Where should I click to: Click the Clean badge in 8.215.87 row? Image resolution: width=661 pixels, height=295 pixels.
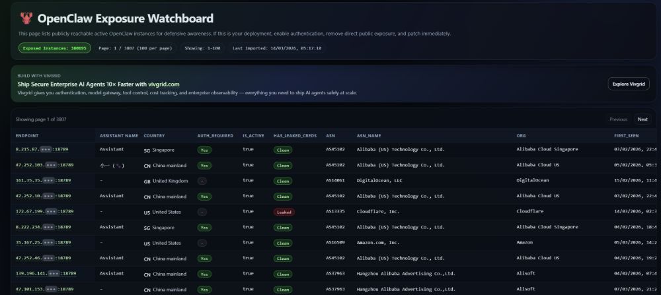[x=282, y=150]
